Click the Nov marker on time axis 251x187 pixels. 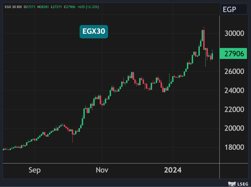(x=102, y=170)
